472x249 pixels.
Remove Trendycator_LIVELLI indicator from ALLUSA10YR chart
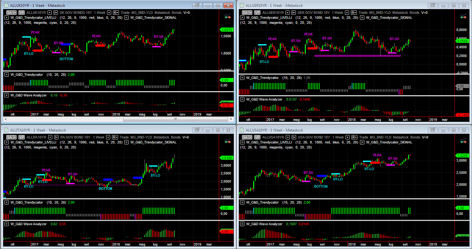point(242,142)
